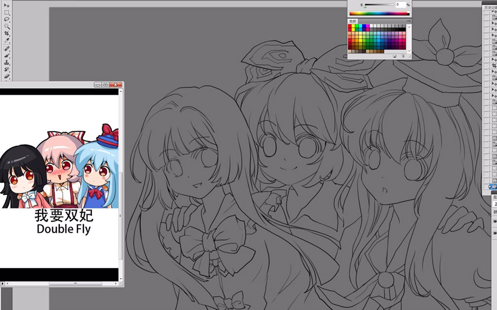Choose the black sample at ramp end
This screenshot has width=497, height=310.
point(408,14)
